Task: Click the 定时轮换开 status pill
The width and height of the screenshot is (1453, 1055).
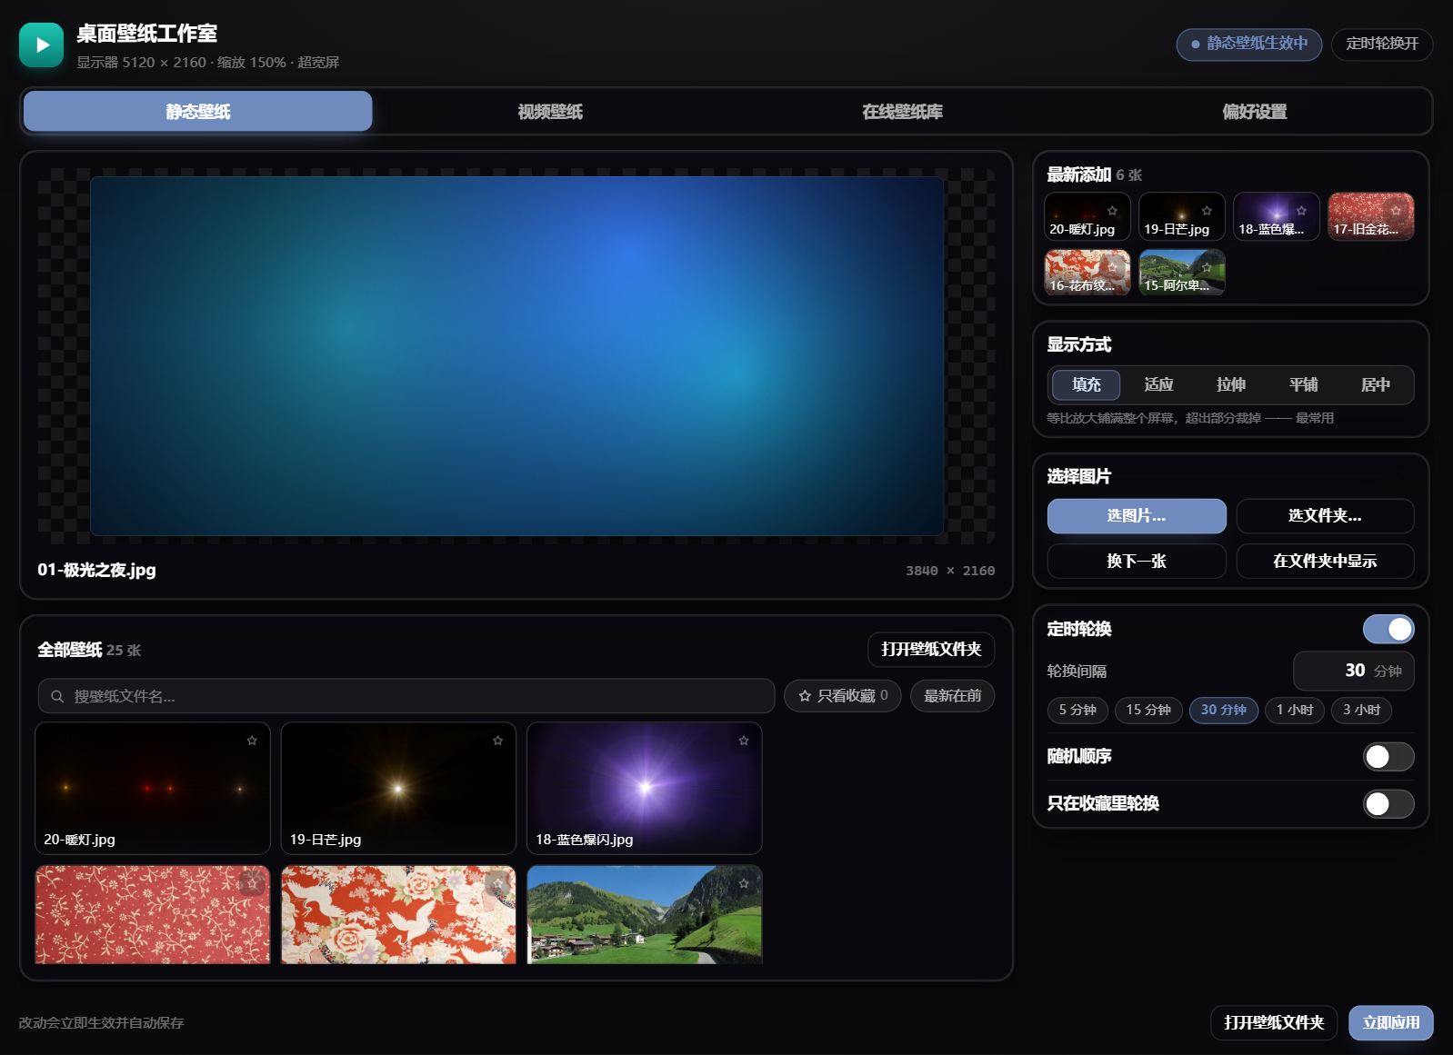Action: (x=1382, y=44)
